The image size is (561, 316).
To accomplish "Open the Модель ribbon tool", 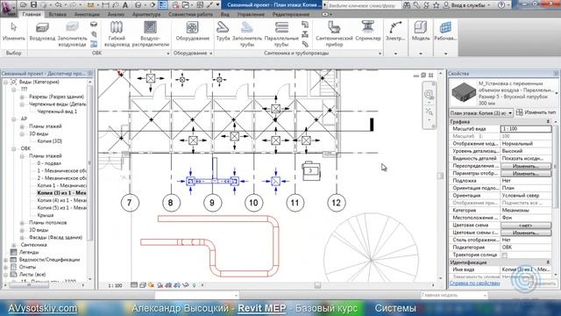I will (x=421, y=32).
